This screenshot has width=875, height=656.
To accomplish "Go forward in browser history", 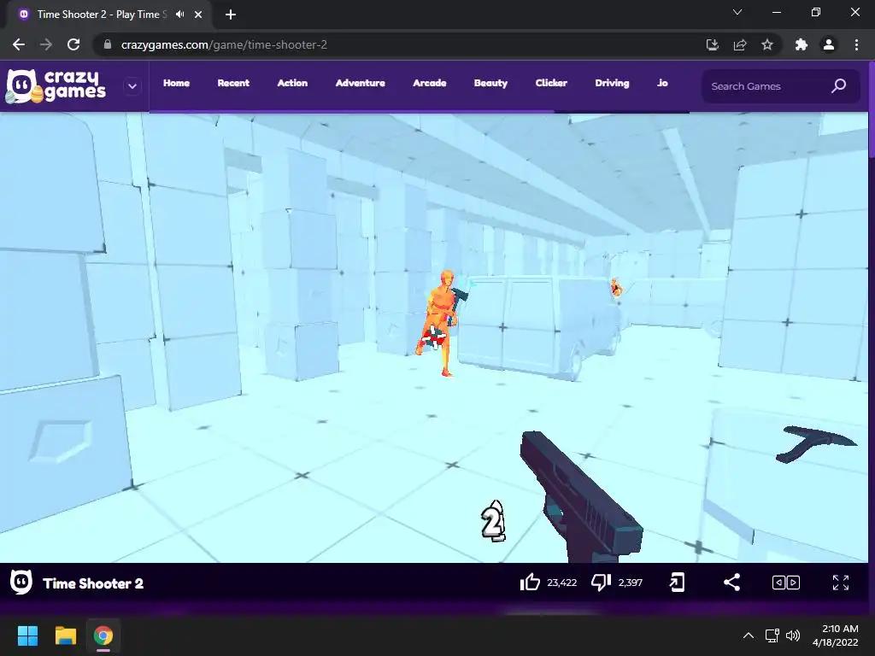I will click(46, 44).
